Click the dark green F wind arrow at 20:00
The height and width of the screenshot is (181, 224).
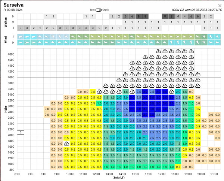[x=204, y=37]
